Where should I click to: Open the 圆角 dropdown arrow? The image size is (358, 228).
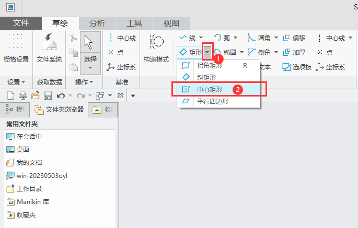[276, 38]
